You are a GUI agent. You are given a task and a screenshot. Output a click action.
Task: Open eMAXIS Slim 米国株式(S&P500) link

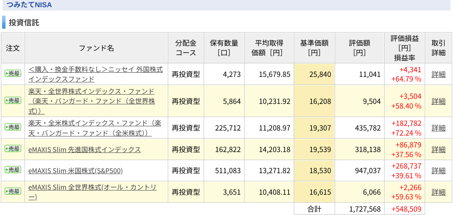pyautogui.click(x=76, y=171)
